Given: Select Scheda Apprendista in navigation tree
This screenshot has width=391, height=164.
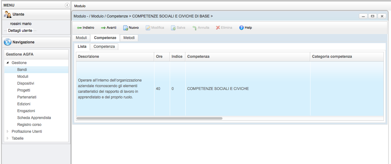Looking at the screenshot, I should click(34, 118).
